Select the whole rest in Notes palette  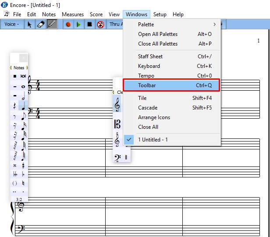(15, 87)
